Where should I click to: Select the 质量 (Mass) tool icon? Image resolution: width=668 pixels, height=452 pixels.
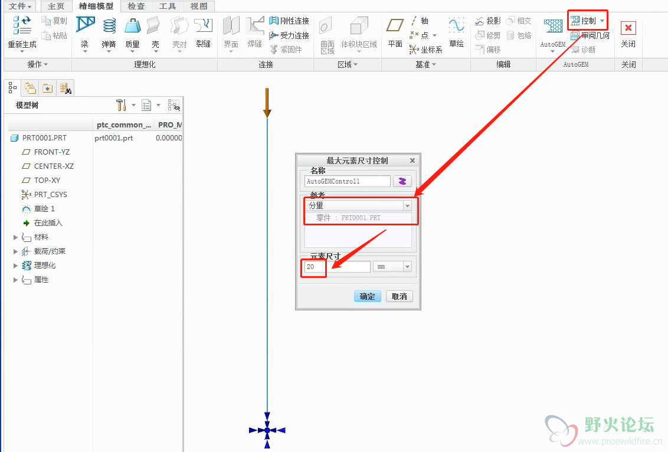[x=132, y=26]
